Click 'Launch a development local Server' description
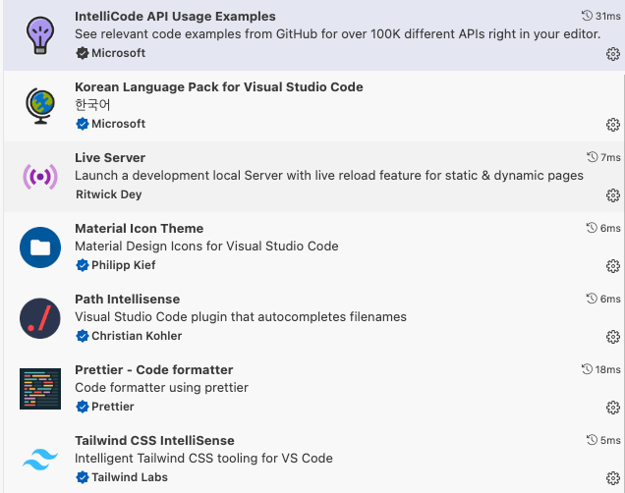Image resolution: width=625 pixels, height=493 pixels. point(329,176)
